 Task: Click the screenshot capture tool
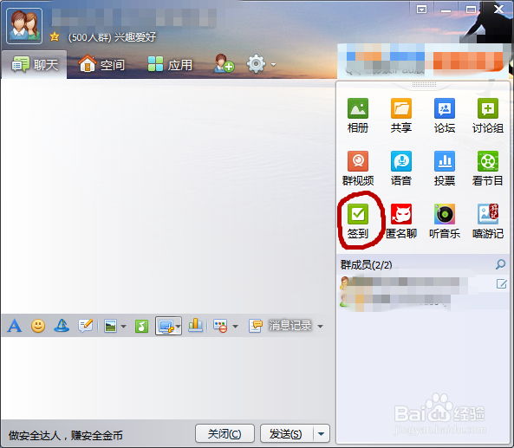pyautogui.click(x=166, y=326)
